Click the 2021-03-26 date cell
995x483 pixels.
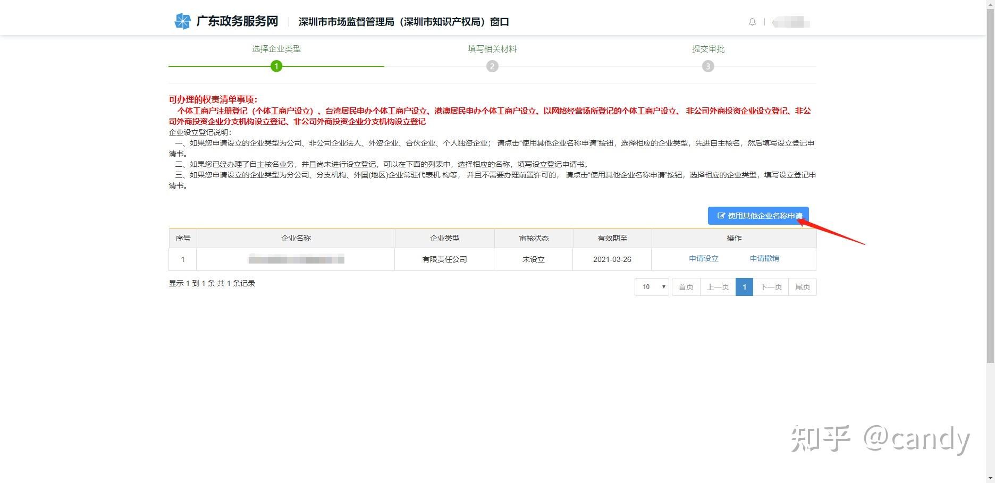(x=612, y=259)
